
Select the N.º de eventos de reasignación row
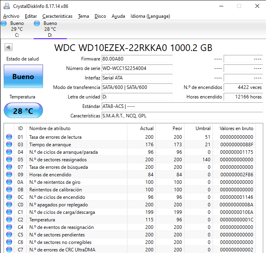(x=129, y=227)
